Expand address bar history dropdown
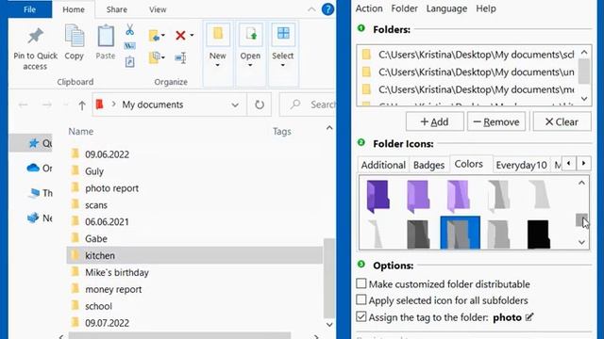The height and width of the screenshot is (339, 604). [x=235, y=105]
